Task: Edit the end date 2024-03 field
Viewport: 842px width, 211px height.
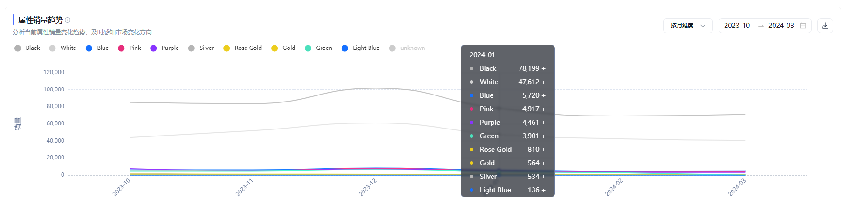Action: (781, 26)
